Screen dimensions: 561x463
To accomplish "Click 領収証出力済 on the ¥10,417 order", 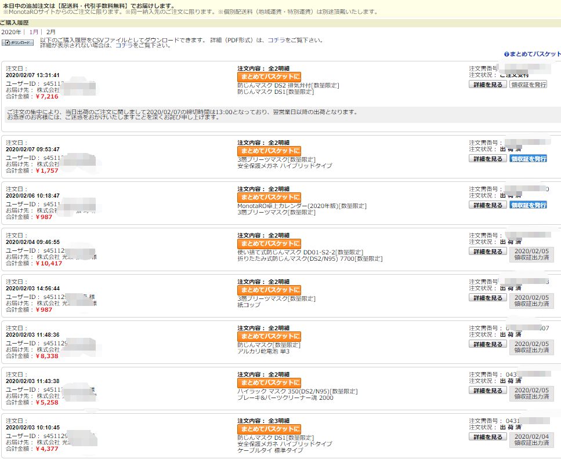I will 531,255.
